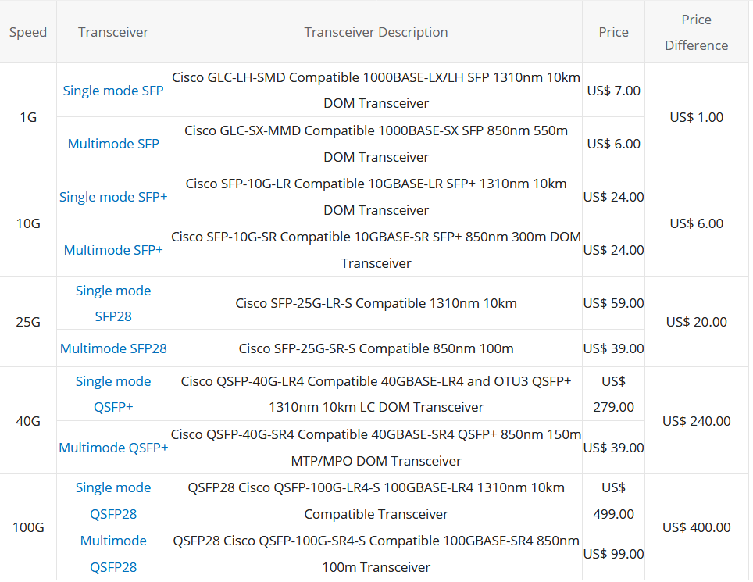Visit the Multimode SFP28 link
The image size is (753, 582).
[112, 348]
